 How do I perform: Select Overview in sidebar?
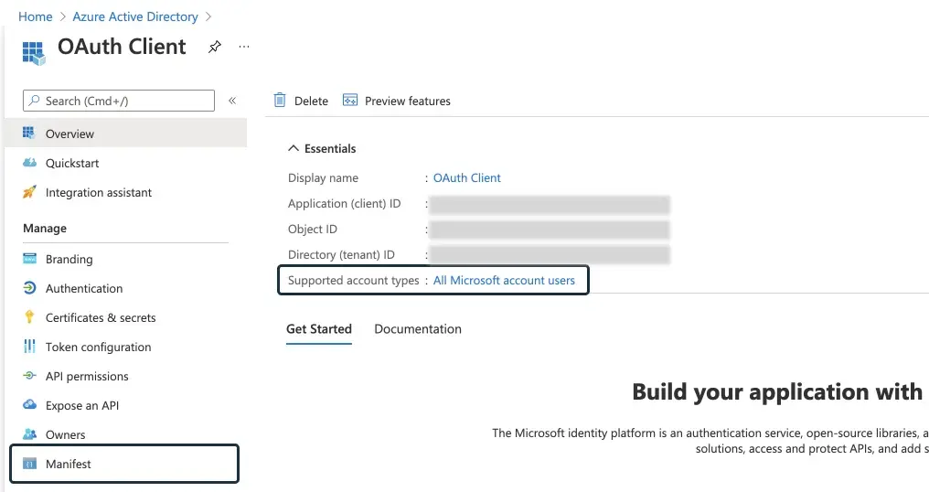click(x=125, y=133)
